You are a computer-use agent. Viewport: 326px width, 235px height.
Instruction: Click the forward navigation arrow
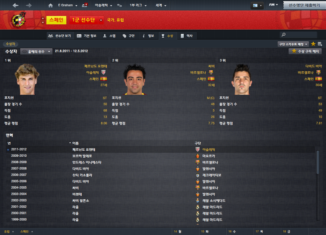click(x=29, y=5)
